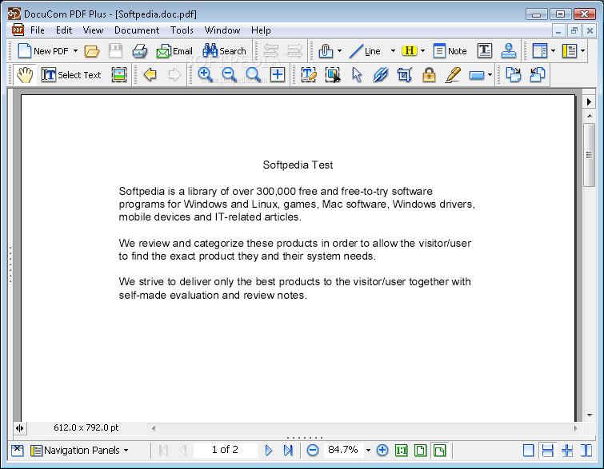Image resolution: width=604 pixels, height=469 pixels.
Task: Switch to facing pages layout
Action: [586, 450]
